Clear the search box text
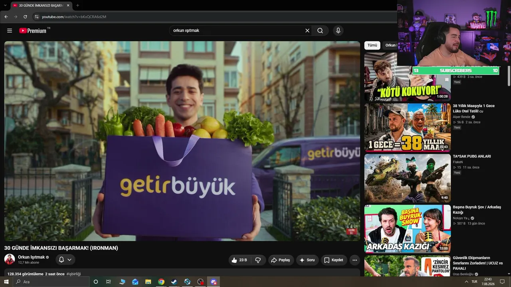 307,31
